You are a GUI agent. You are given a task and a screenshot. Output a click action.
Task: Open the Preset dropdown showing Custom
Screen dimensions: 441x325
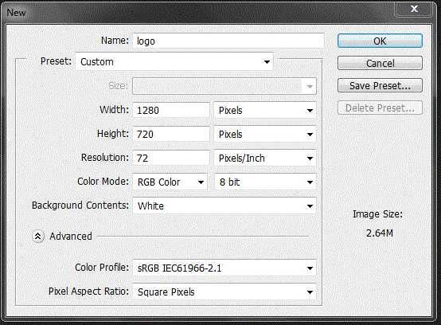click(x=174, y=61)
